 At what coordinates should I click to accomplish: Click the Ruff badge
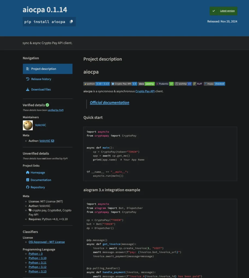198,84
